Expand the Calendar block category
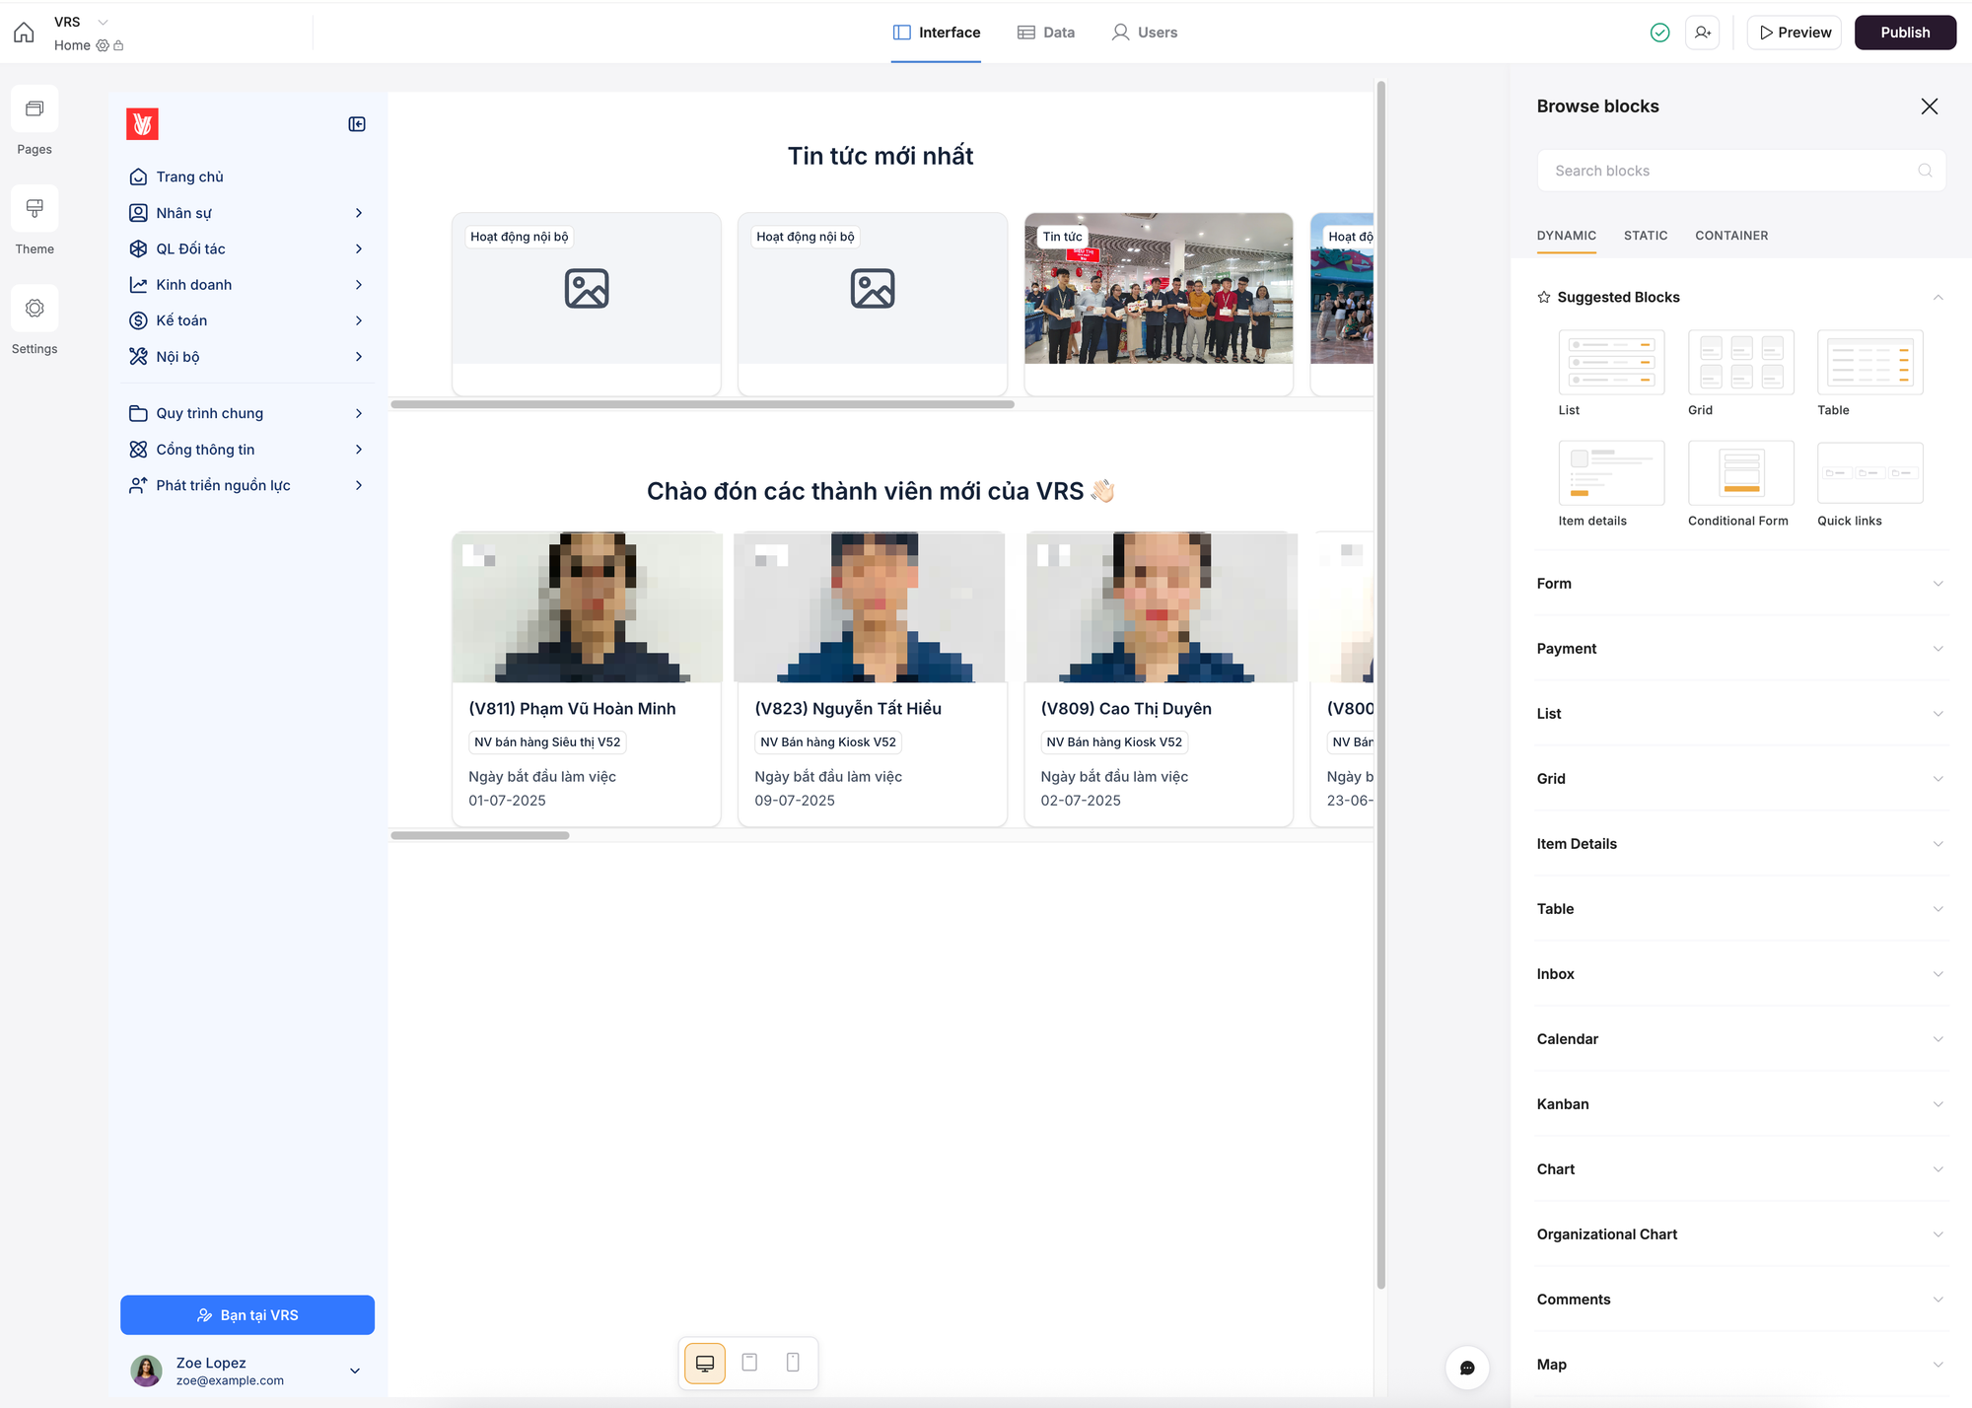This screenshot has width=1972, height=1408. [1740, 1039]
